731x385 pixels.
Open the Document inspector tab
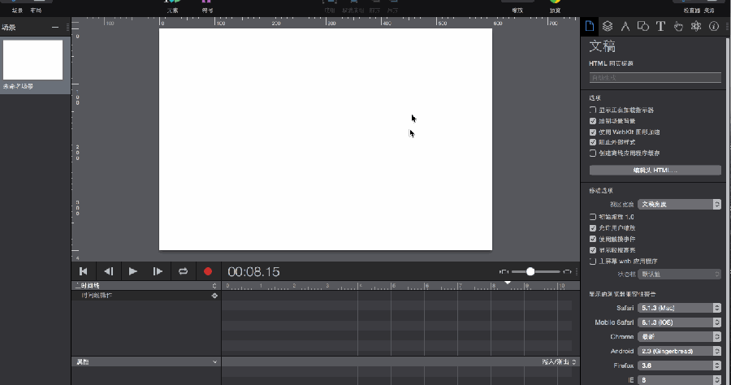pos(590,26)
